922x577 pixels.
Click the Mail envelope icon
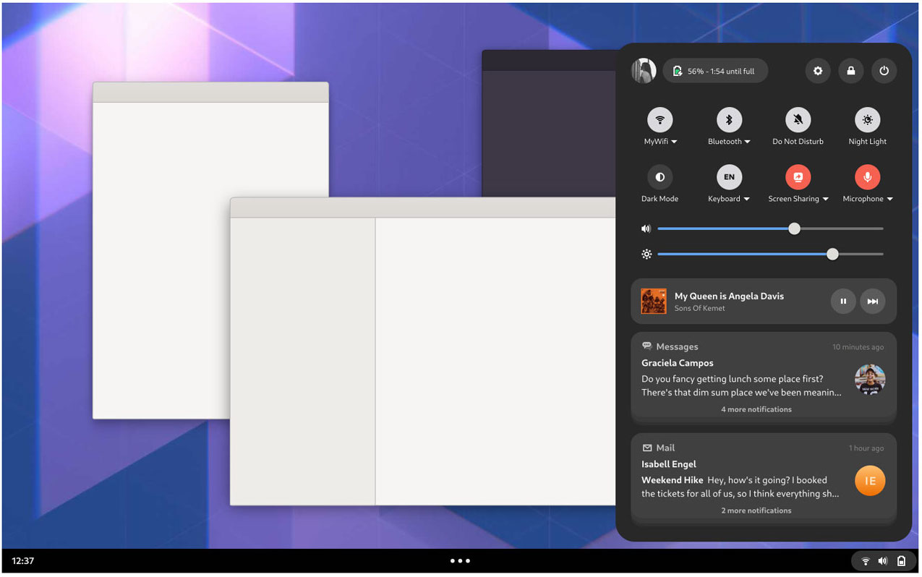point(647,448)
